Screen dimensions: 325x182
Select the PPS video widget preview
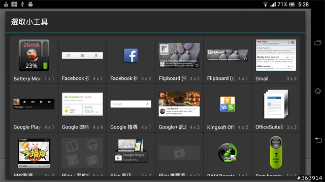pos(34,153)
